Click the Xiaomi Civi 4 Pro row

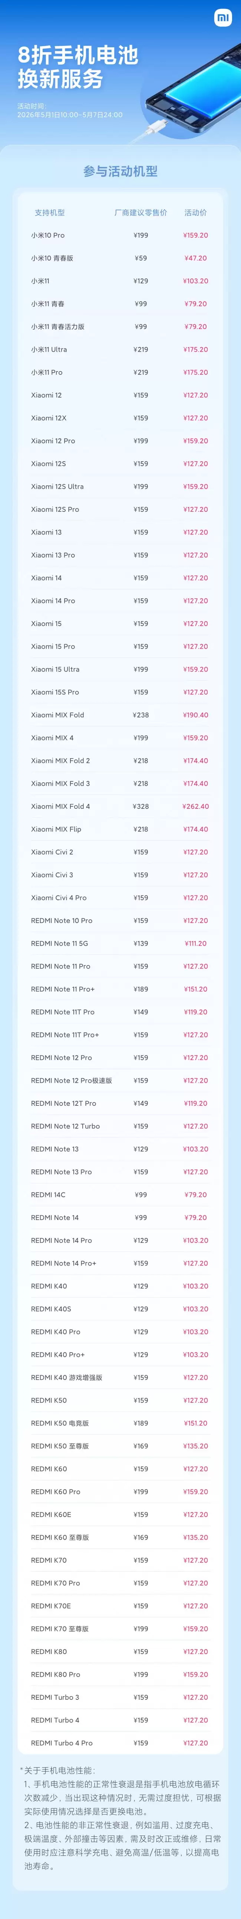(x=120, y=898)
